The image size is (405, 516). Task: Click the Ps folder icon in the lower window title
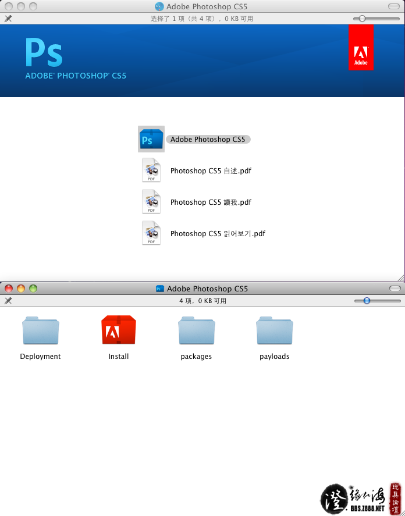coord(159,289)
